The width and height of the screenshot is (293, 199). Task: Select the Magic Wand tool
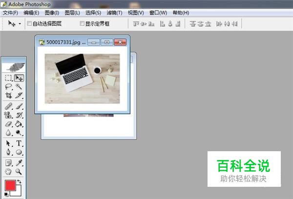[x=19, y=87]
